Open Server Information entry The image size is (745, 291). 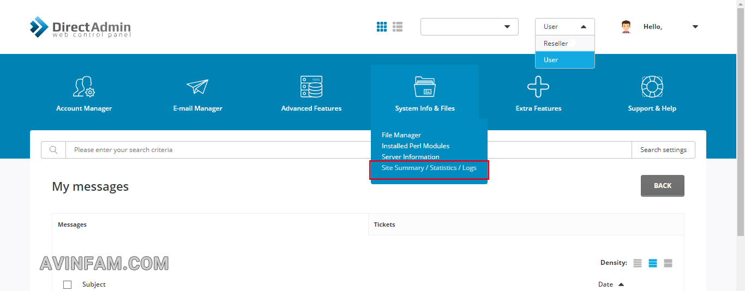[411, 157]
